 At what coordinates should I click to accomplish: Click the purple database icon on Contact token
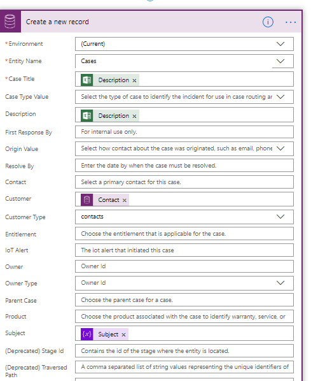click(x=87, y=199)
